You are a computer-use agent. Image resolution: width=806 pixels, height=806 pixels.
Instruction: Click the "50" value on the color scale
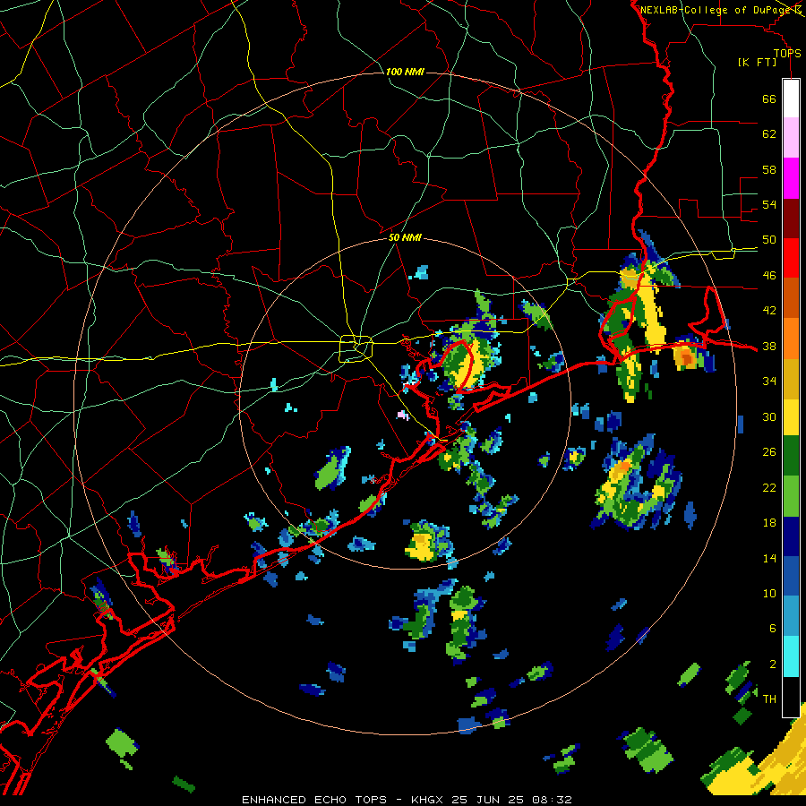coord(769,240)
